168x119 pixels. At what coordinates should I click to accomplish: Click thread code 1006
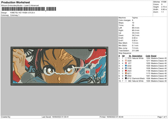pos(148,78)
